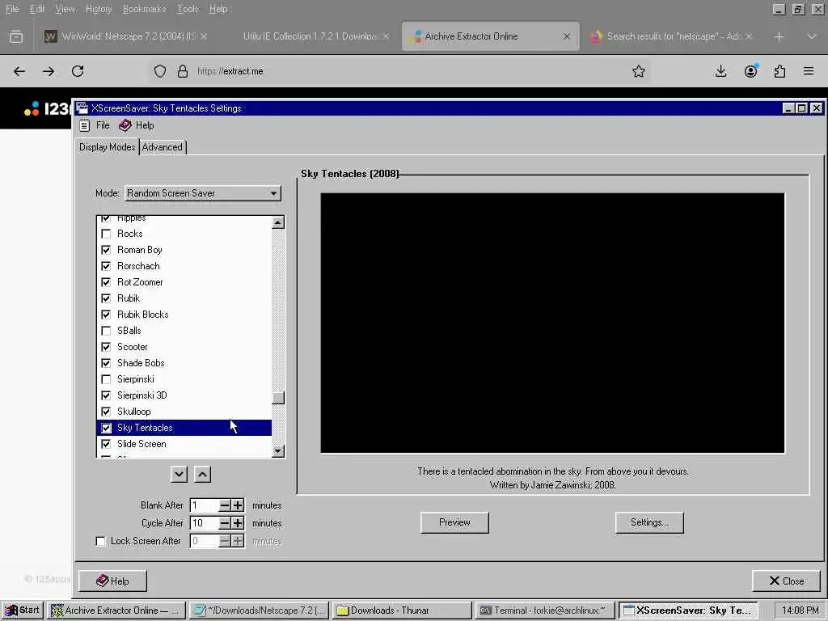Open the Help menu in XScreenSaver
This screenshot has width=828, height=621.
(136, 125)
